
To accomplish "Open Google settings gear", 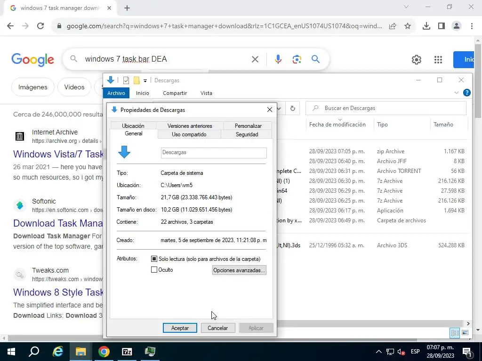I will (x=417, y=60).
